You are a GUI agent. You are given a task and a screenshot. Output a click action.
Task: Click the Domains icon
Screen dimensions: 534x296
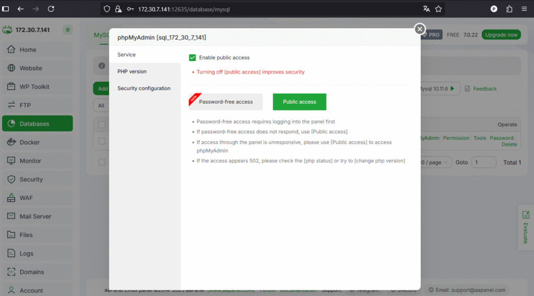[x=11, y=272]
